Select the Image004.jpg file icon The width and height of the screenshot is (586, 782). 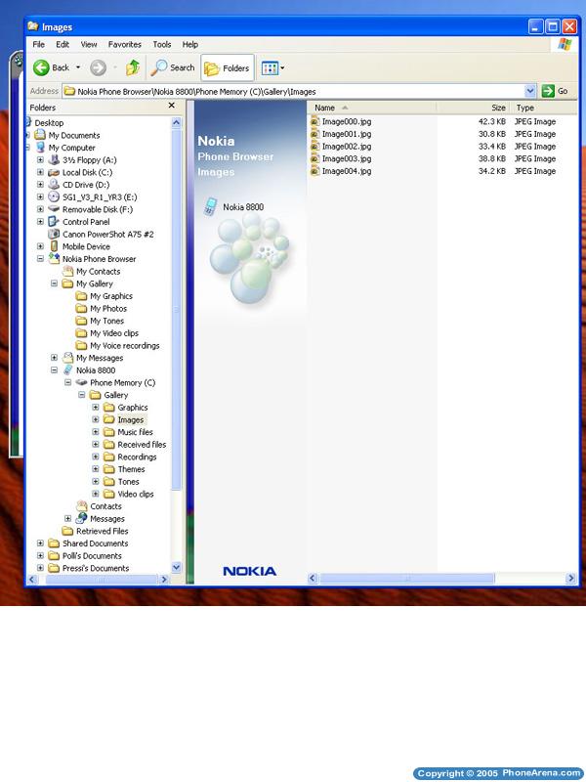314,171
